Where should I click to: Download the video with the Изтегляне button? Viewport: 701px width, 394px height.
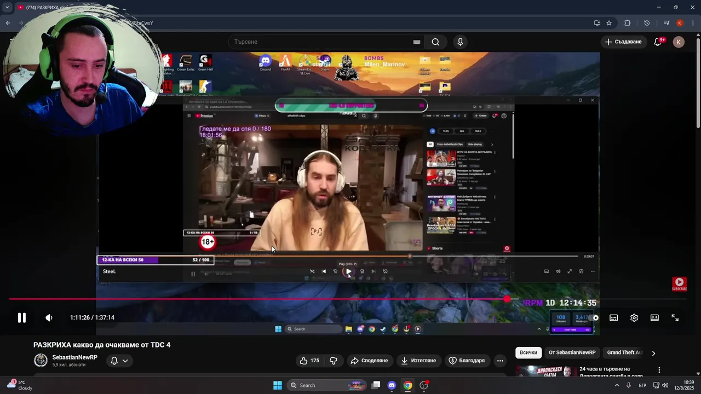tap(418, 361)
